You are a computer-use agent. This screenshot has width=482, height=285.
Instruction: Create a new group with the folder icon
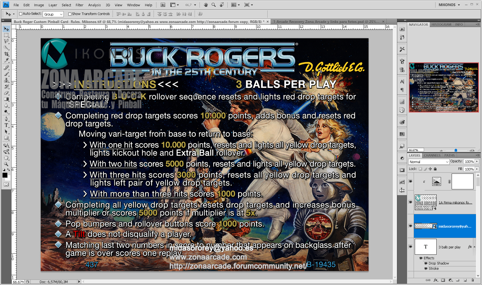coord(458,280)
